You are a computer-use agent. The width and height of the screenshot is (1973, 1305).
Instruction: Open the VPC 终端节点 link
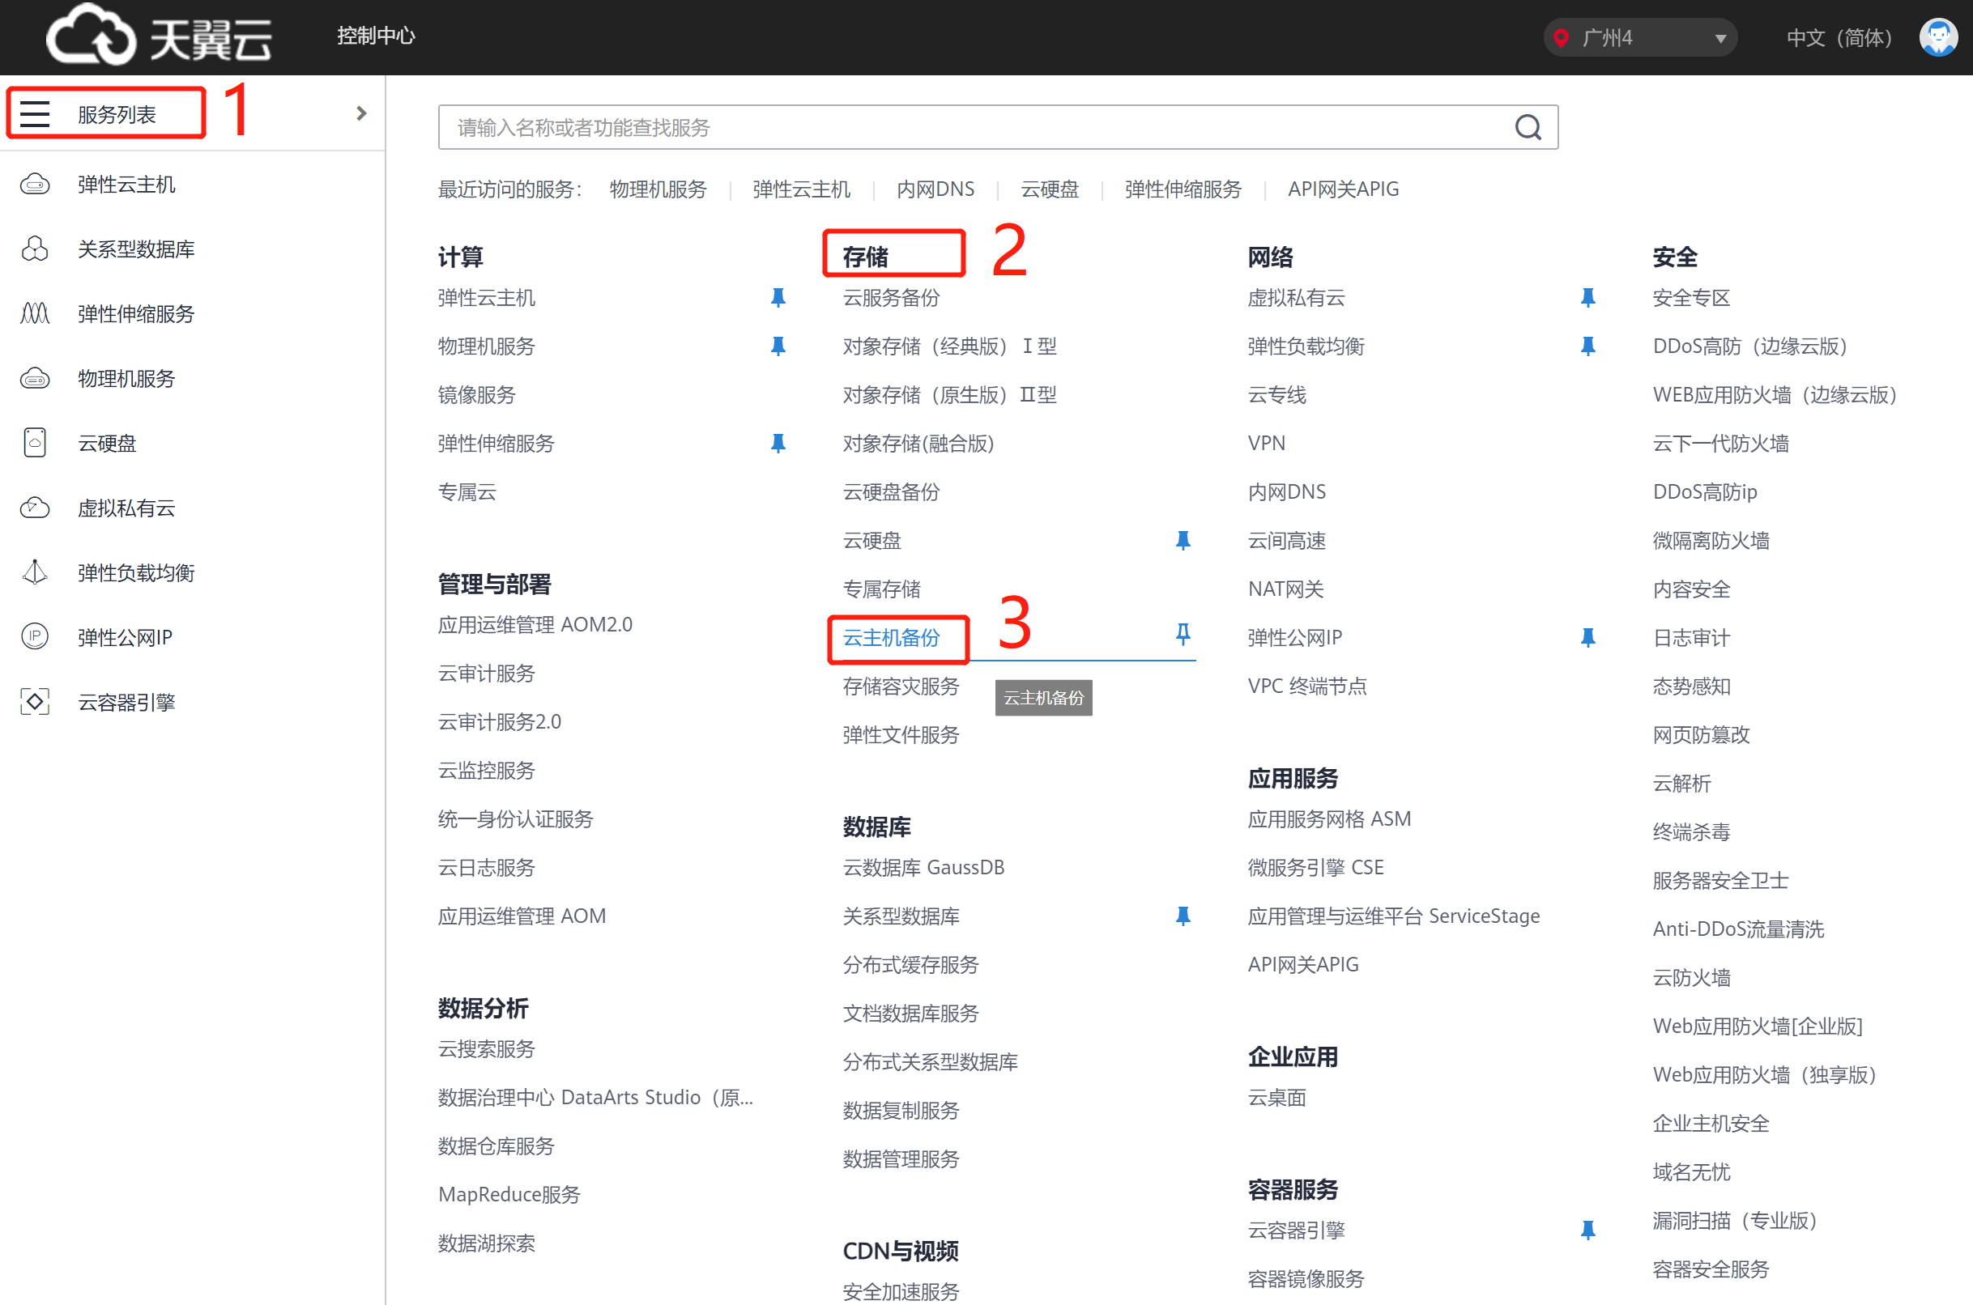[1307, 687]
